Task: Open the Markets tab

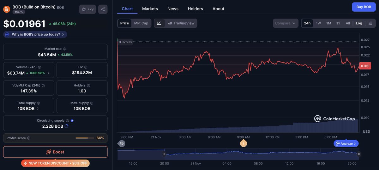Action: (x=150, y=9)
